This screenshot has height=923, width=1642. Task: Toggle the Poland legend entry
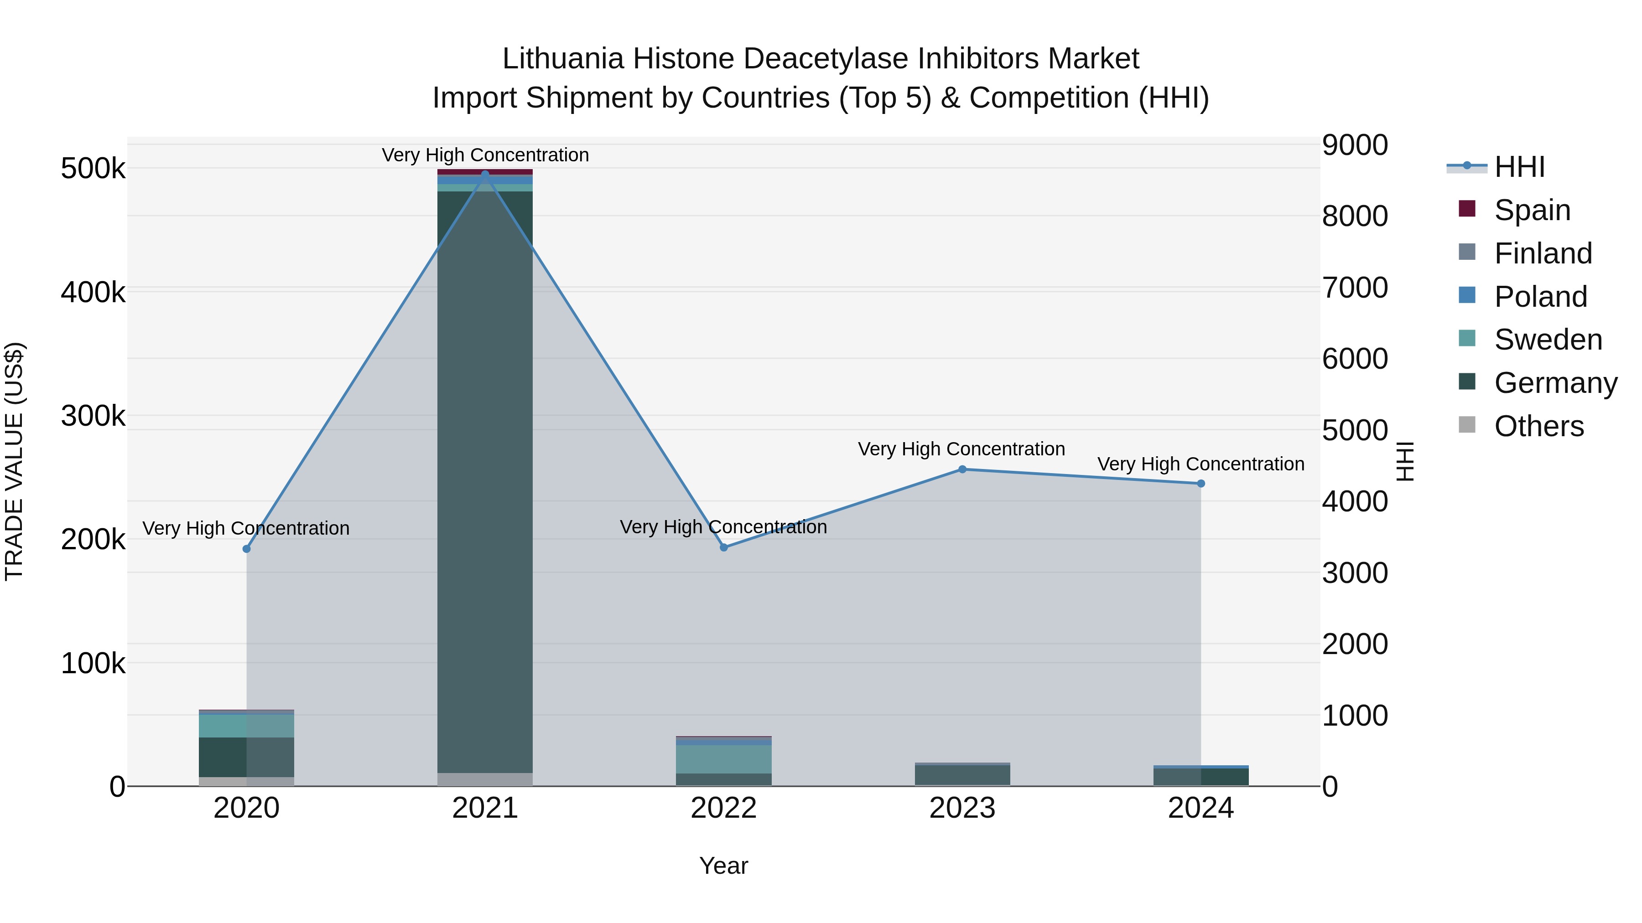pyautogui.click(x=1523, y=296)
